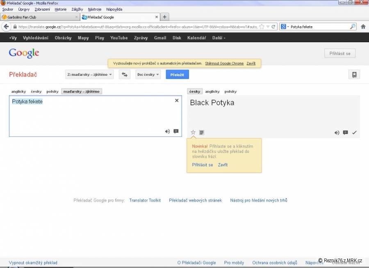
Task: Open translation example usage icon
Action: coord(345,133)
